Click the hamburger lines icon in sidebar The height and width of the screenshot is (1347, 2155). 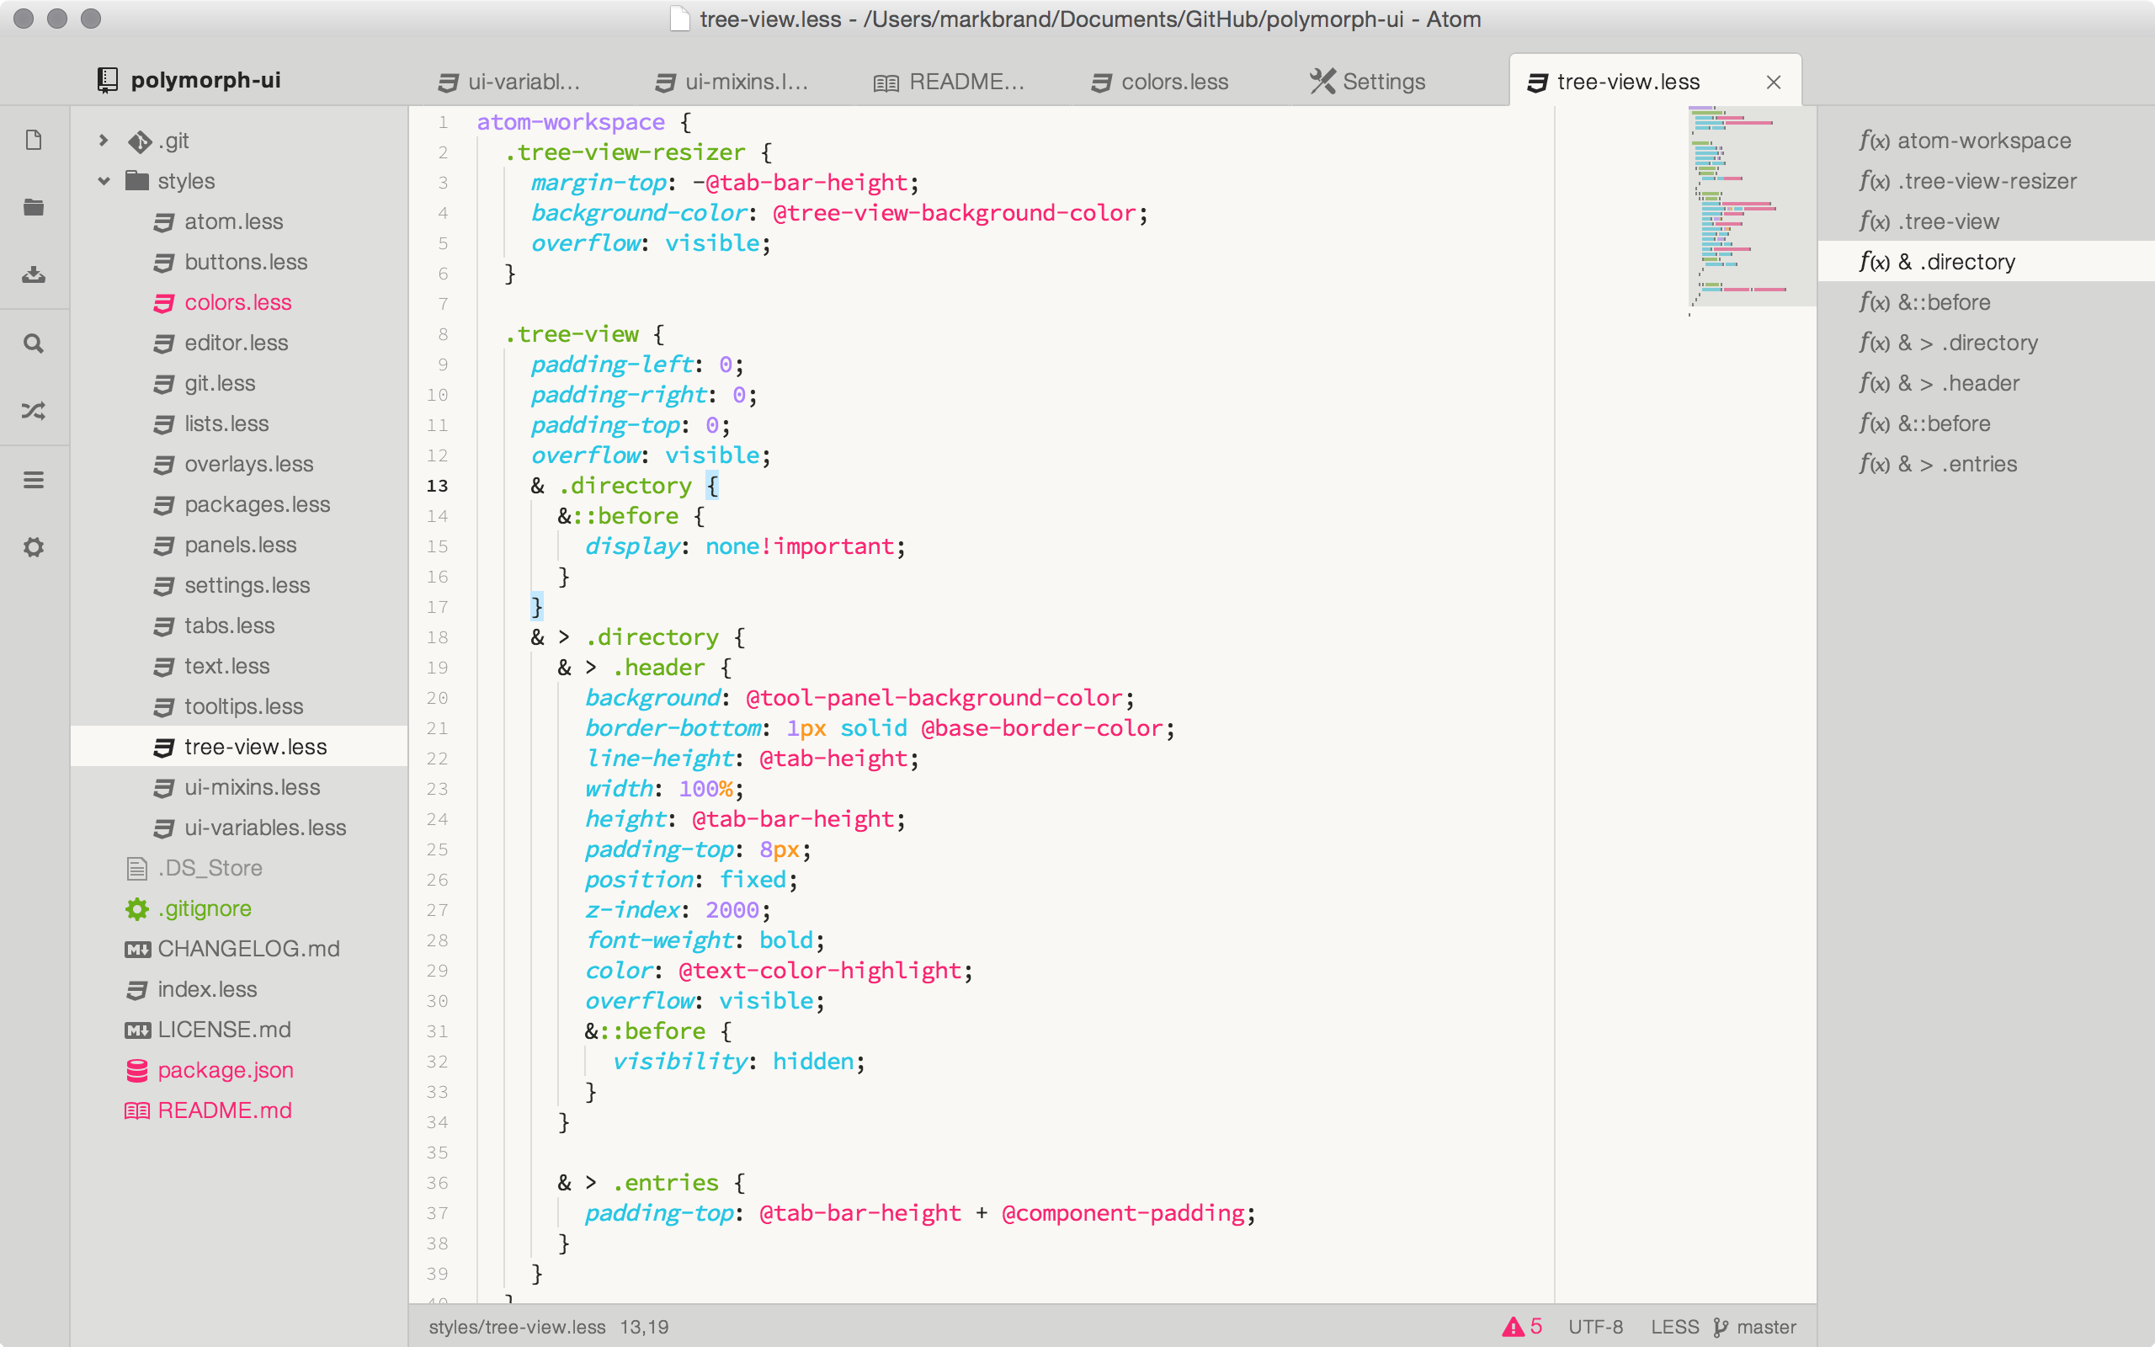point(34,480)
